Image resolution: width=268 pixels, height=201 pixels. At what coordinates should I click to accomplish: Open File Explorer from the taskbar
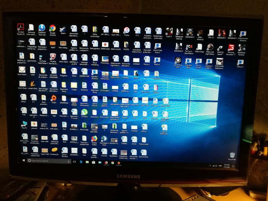87,162
